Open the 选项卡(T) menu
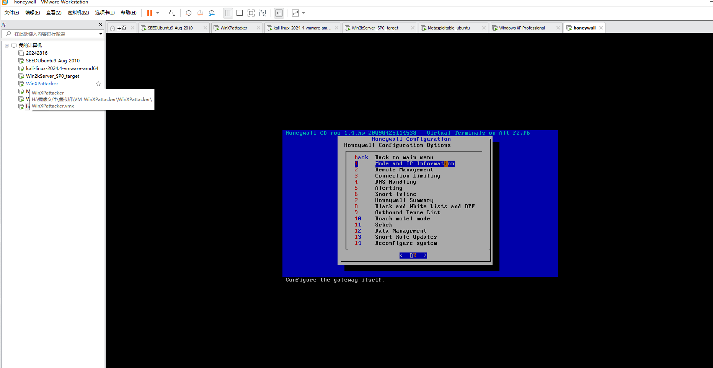713x368 pixels. click(105, 13)
